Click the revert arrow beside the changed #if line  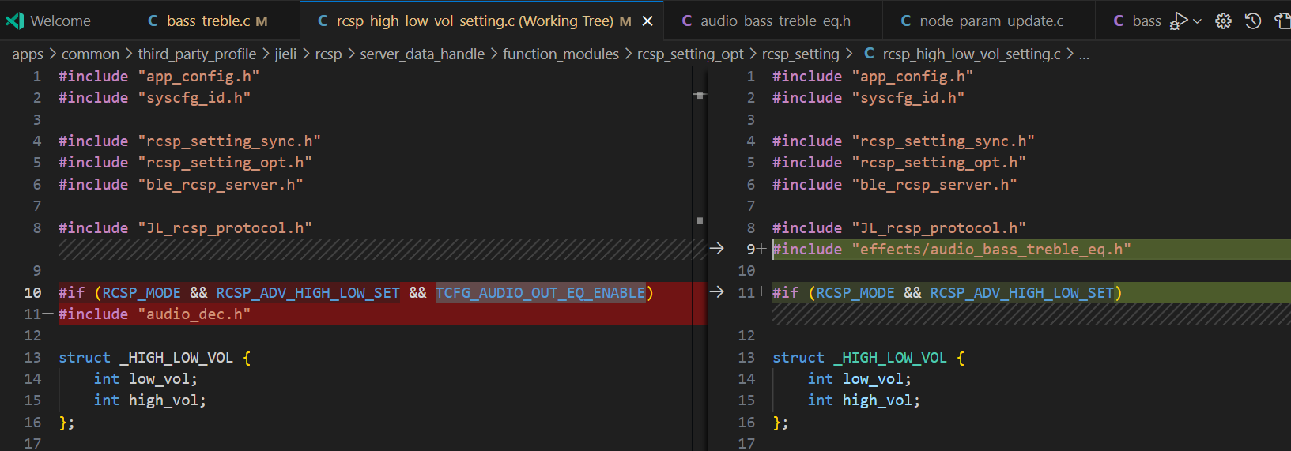click(716, 292)
